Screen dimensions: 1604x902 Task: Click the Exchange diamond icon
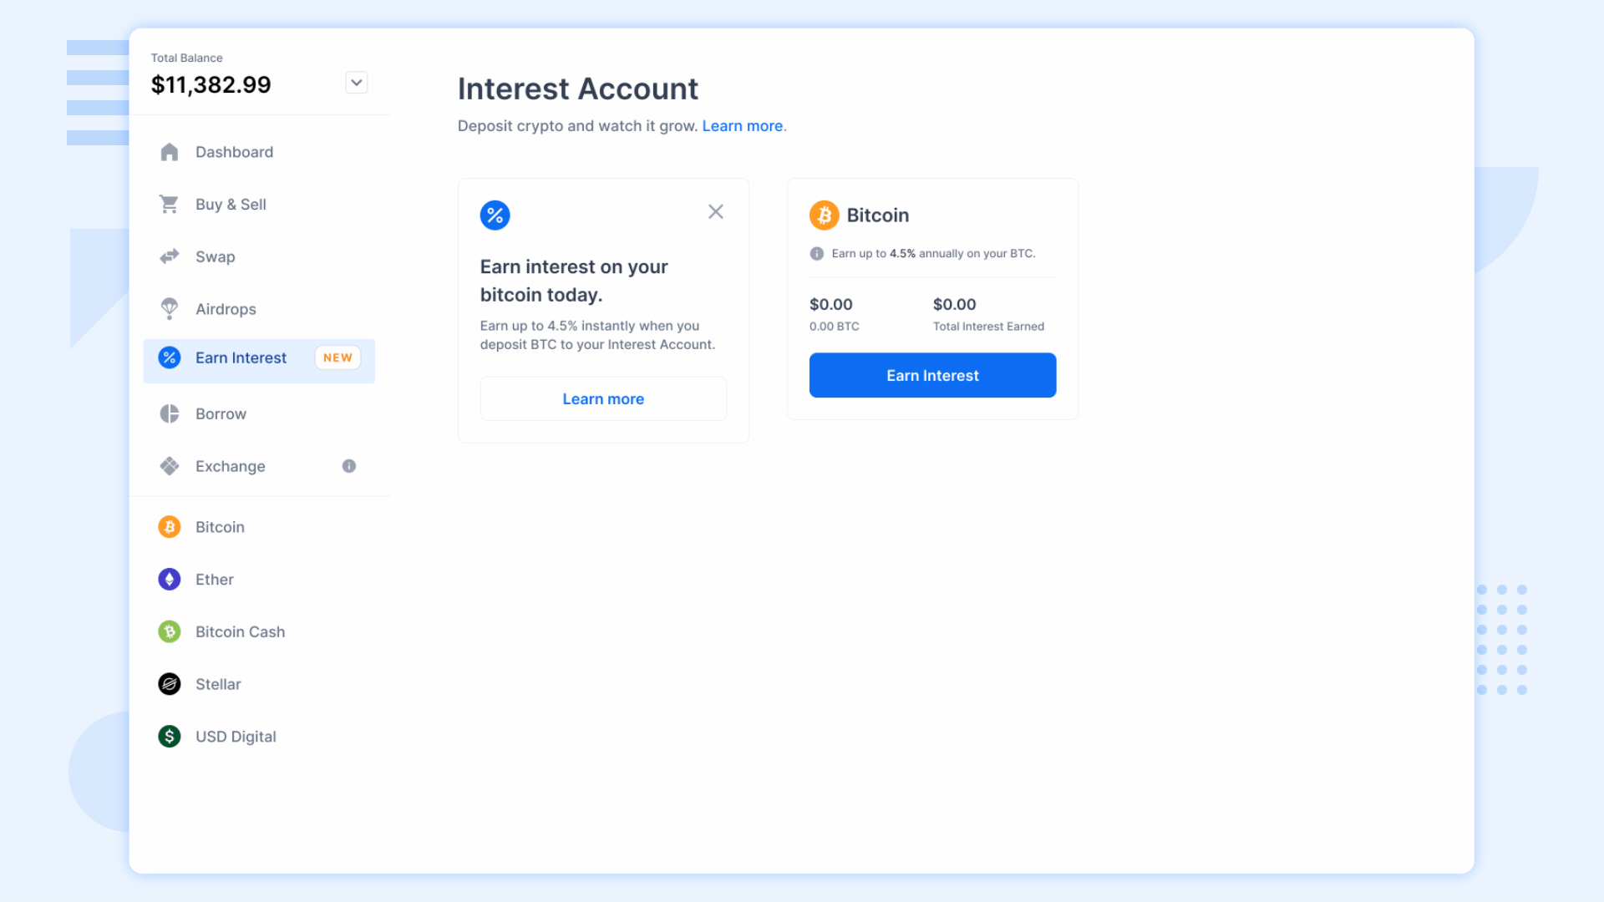coord(170,466)
